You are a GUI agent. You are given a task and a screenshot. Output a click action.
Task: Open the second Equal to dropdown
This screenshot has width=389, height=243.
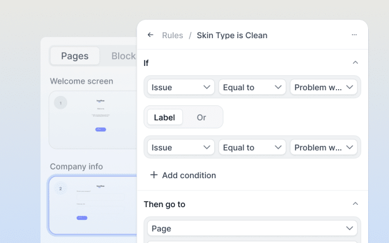(x=252, y=148)
